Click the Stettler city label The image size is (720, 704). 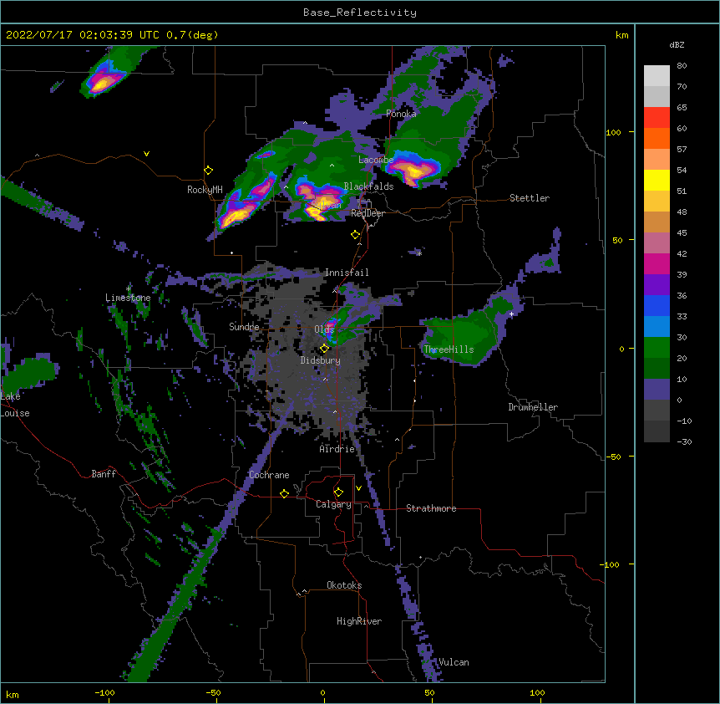tap(529, 198)
